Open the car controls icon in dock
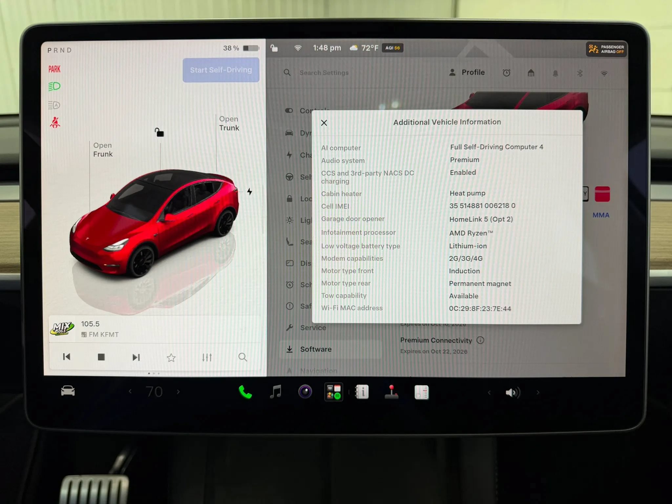The width and height of the screenshot is (672, 504). point(68,391)
